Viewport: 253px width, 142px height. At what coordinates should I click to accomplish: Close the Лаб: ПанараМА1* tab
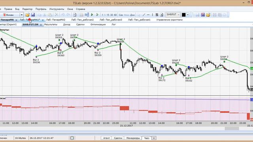43,20
